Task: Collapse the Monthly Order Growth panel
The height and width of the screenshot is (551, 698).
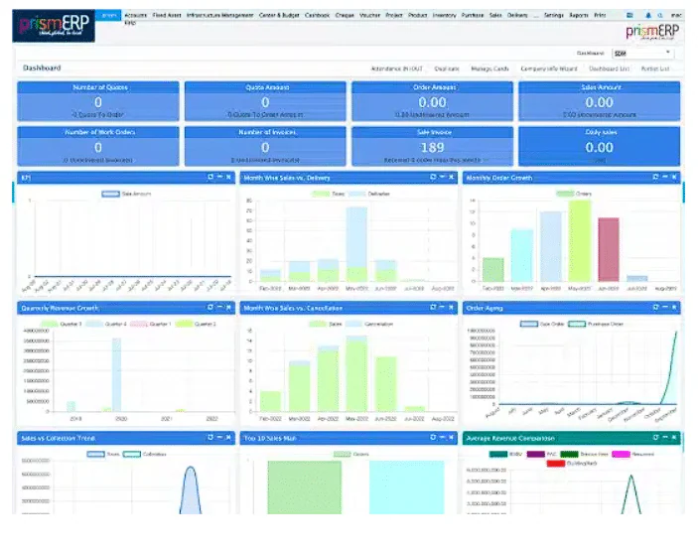Action: click(664, 177)
